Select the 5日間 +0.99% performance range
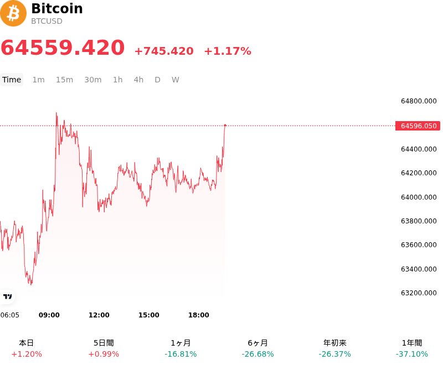The height and width of the screenshot is (365, 443). pyautogui.click(x=104, y=348)
